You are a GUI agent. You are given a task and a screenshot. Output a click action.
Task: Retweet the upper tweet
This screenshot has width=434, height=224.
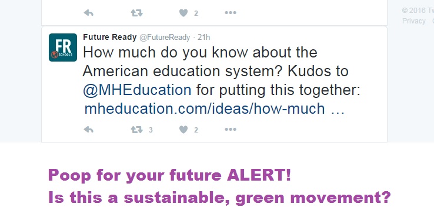pos(137,13)
